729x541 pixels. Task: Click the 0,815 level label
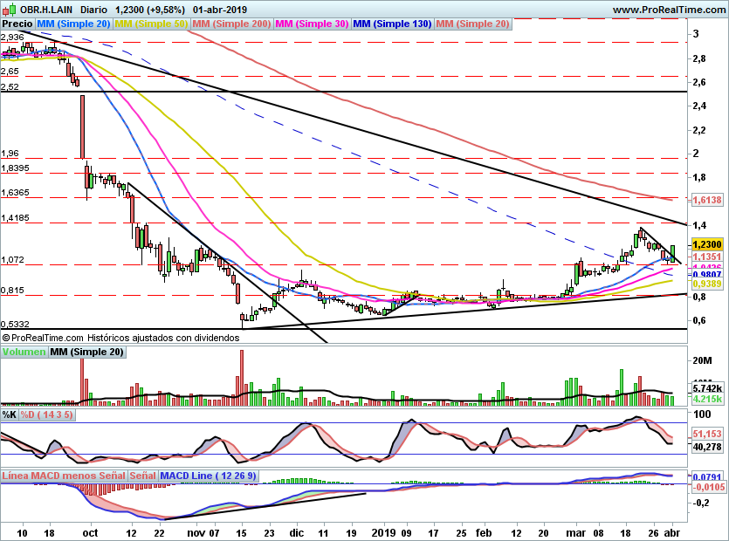tap(12, 290)
